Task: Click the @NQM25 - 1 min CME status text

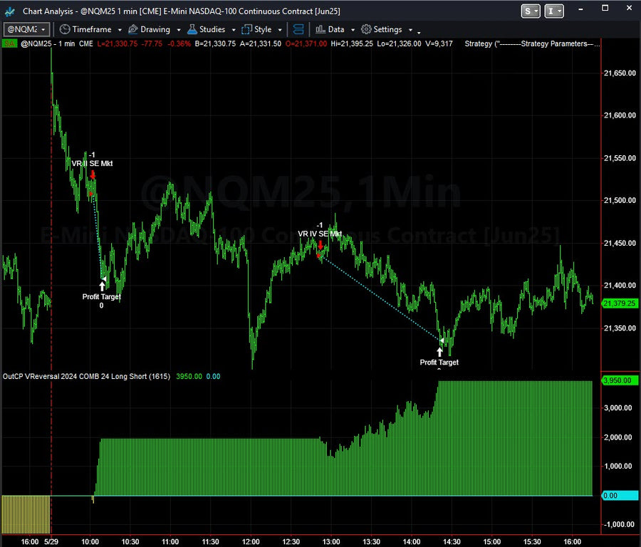Action: 57,43
